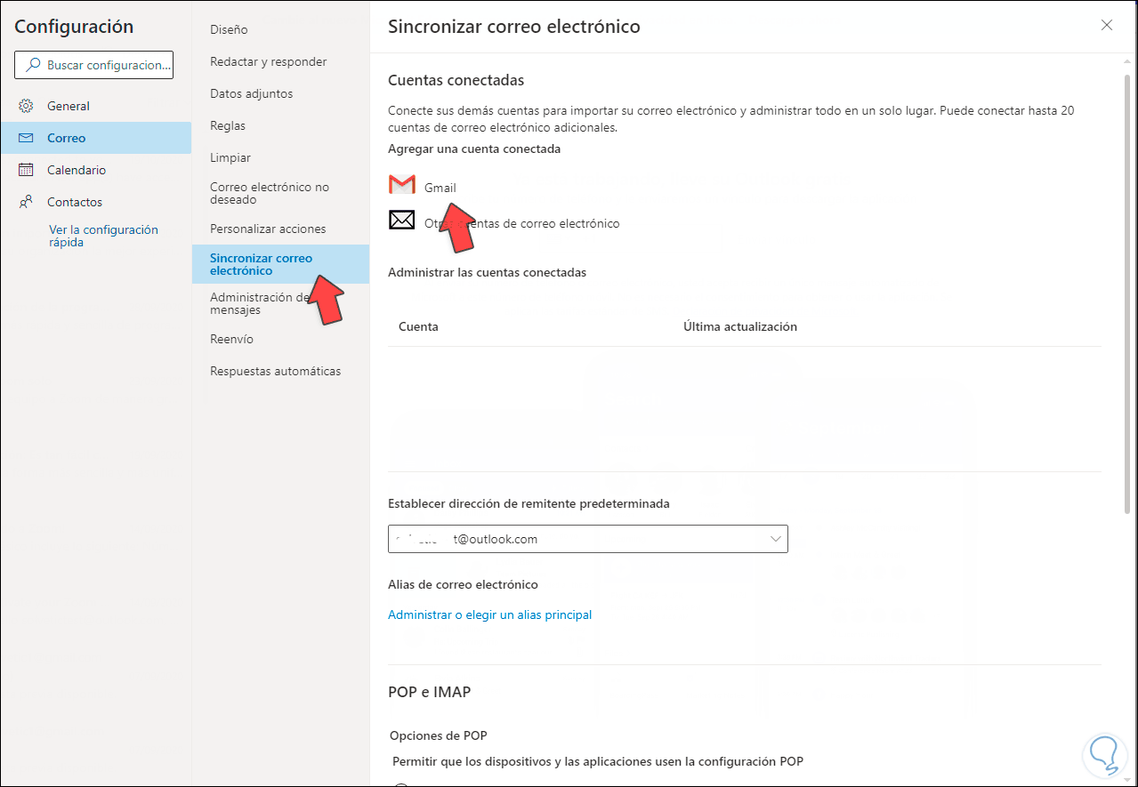Click the General gear icon
Screen dimensions: 1138x787
26,106
